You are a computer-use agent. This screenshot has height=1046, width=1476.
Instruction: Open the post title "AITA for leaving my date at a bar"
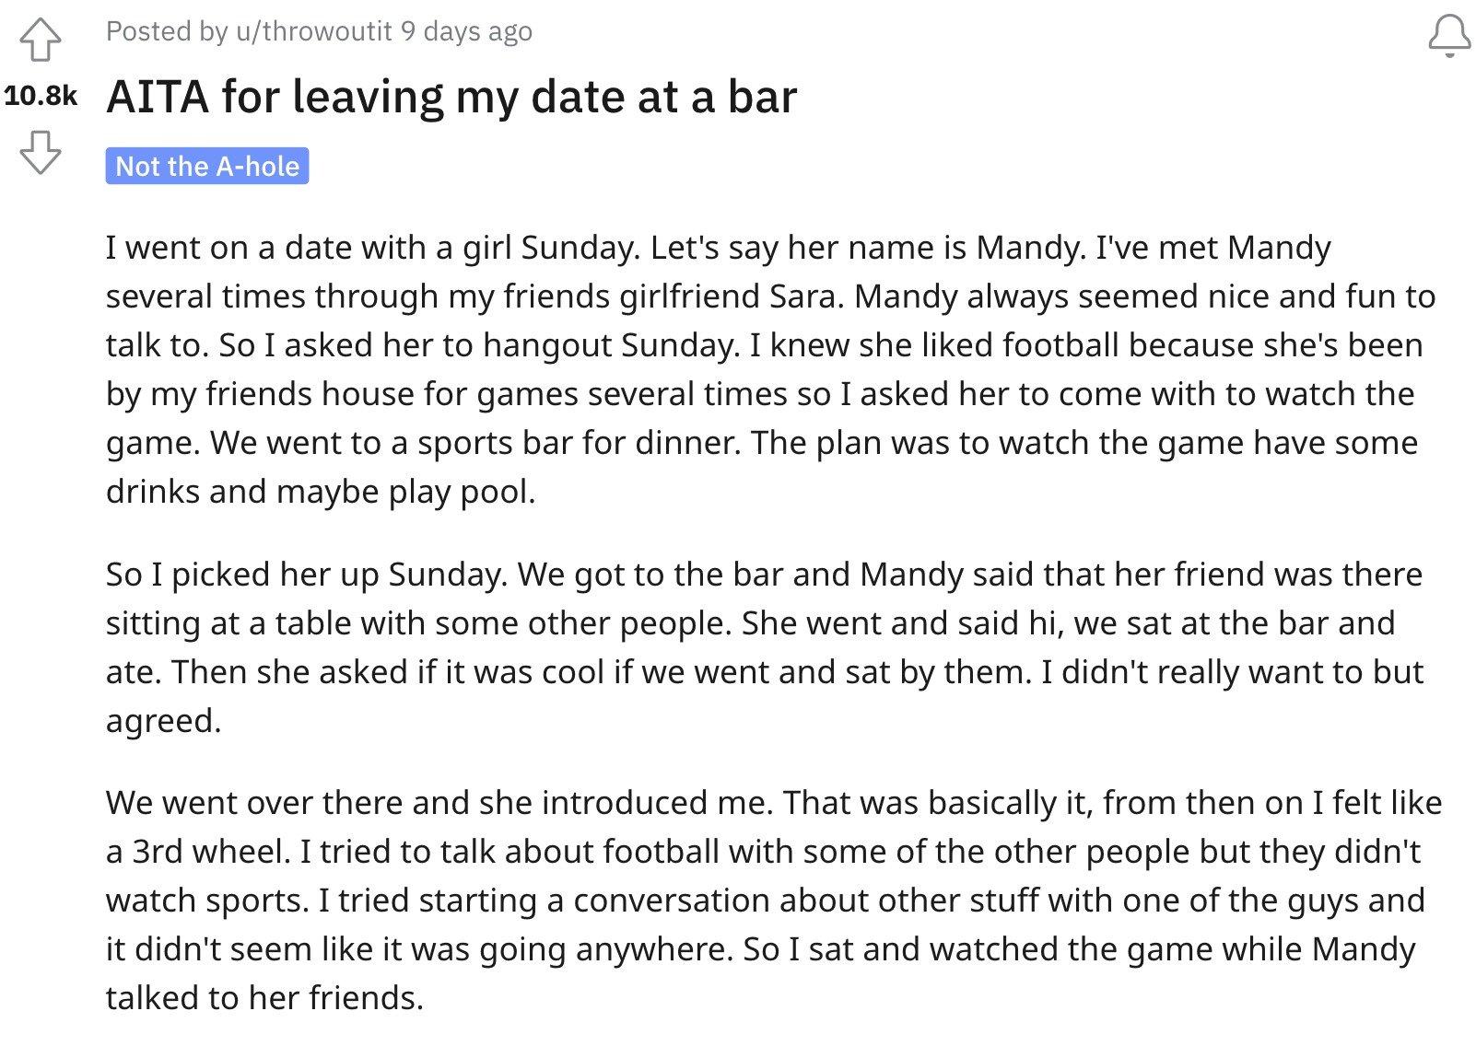451,97
